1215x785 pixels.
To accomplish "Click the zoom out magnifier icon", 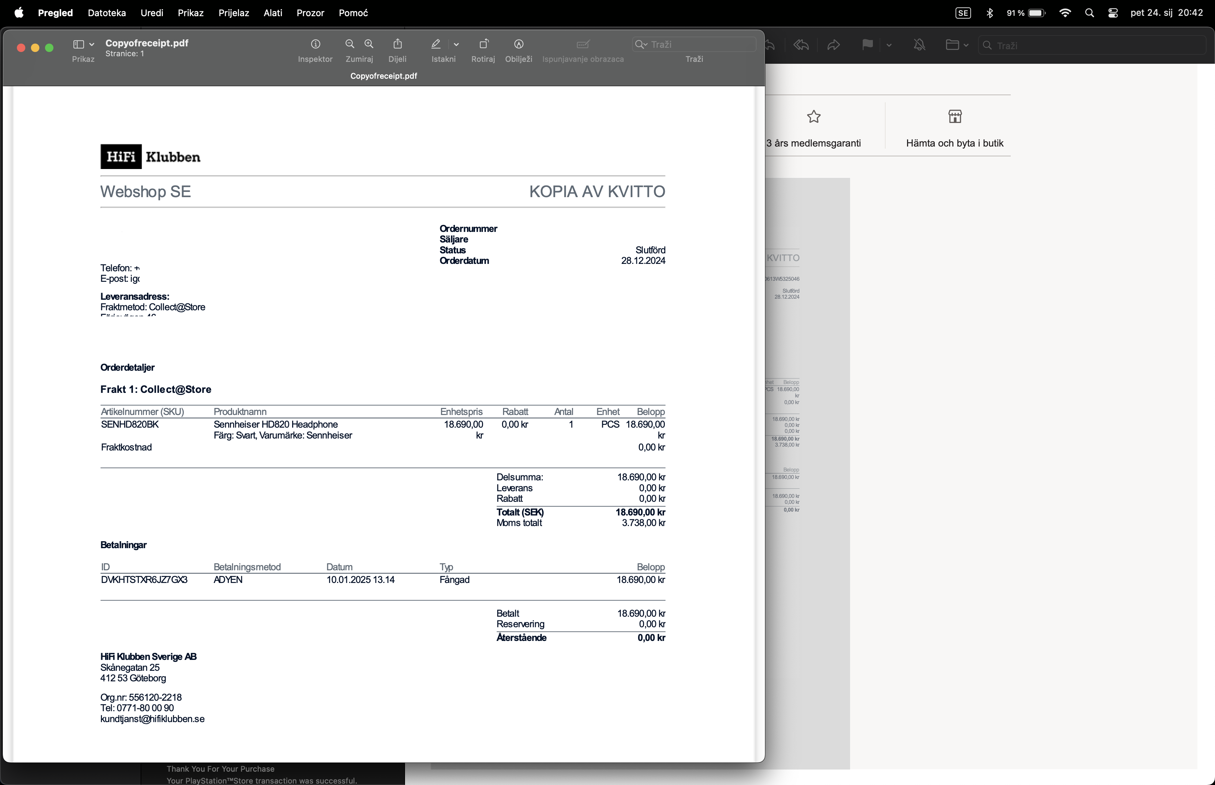I will tap(350, 44).
